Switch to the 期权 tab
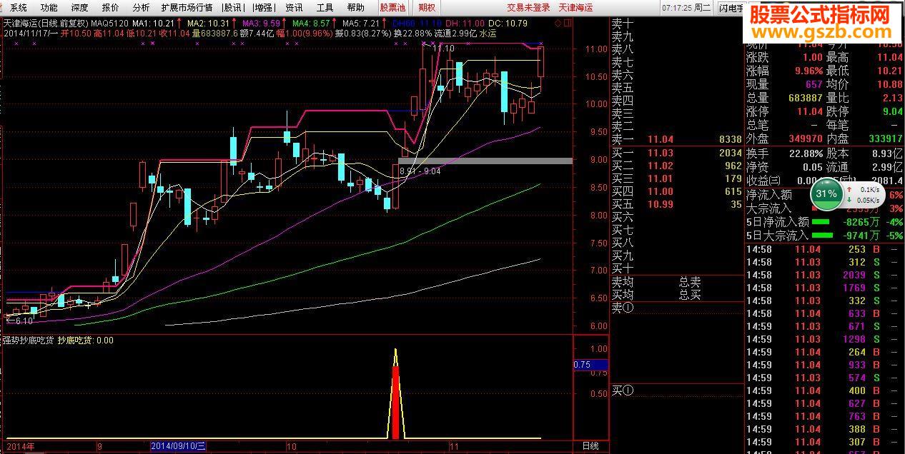Image resolution: width=905 pixels, height=454 pixels. point(427,8)
